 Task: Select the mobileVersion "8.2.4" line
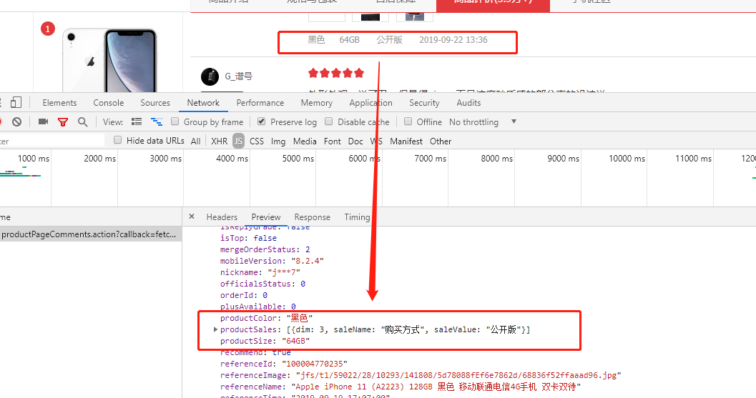(x=272, y=261)
